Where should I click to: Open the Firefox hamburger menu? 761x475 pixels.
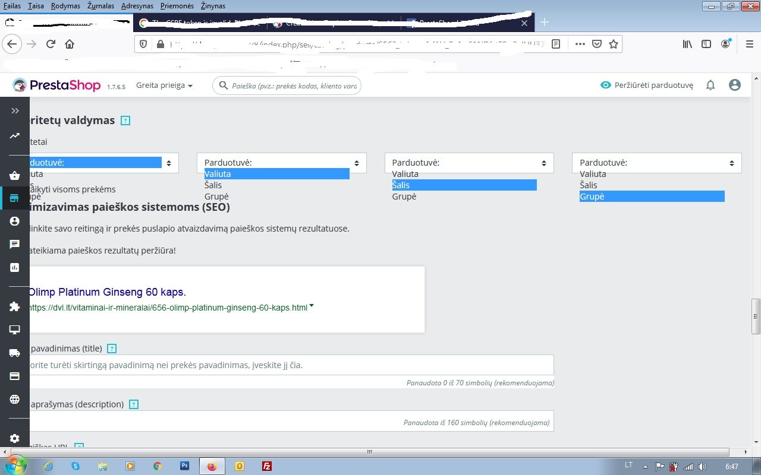click(749, 44)
